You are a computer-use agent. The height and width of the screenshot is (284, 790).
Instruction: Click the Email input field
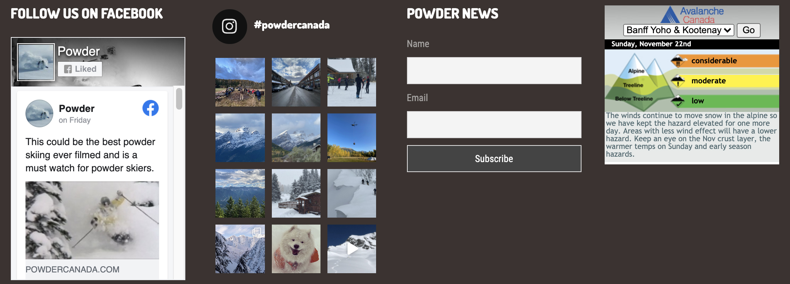coord(494,125)
